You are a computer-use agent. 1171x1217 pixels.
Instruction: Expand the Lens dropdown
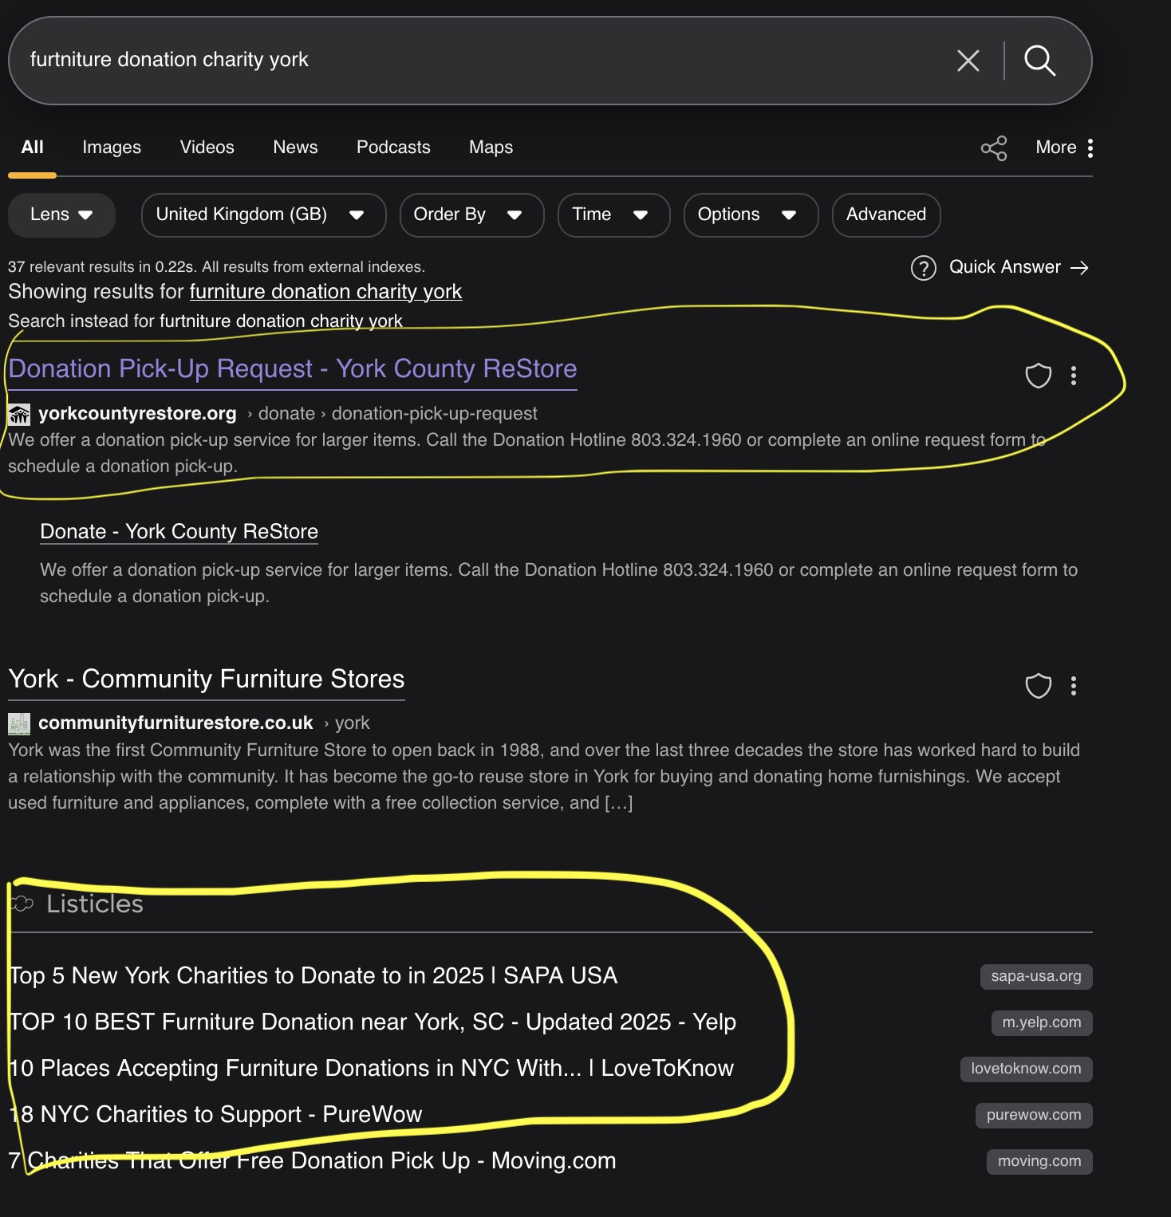tap(61, 215)
